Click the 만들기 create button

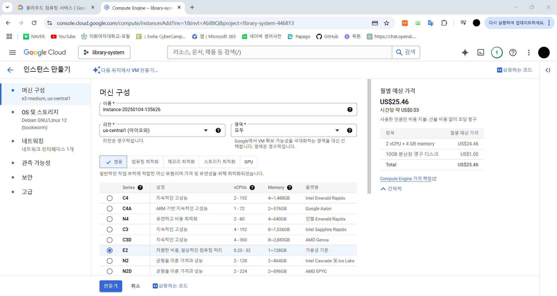(x=111, y=286)
